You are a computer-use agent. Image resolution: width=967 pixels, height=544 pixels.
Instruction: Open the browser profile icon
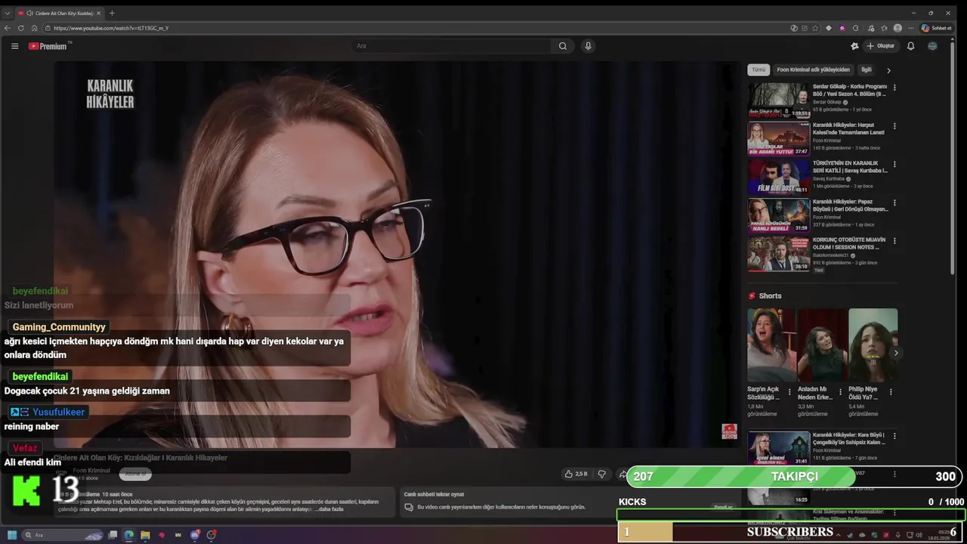[x=897, y=28]
